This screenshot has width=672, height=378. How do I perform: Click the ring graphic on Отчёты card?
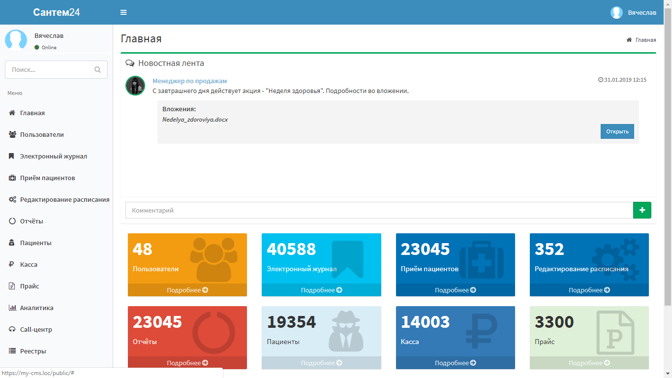(214, 332)
